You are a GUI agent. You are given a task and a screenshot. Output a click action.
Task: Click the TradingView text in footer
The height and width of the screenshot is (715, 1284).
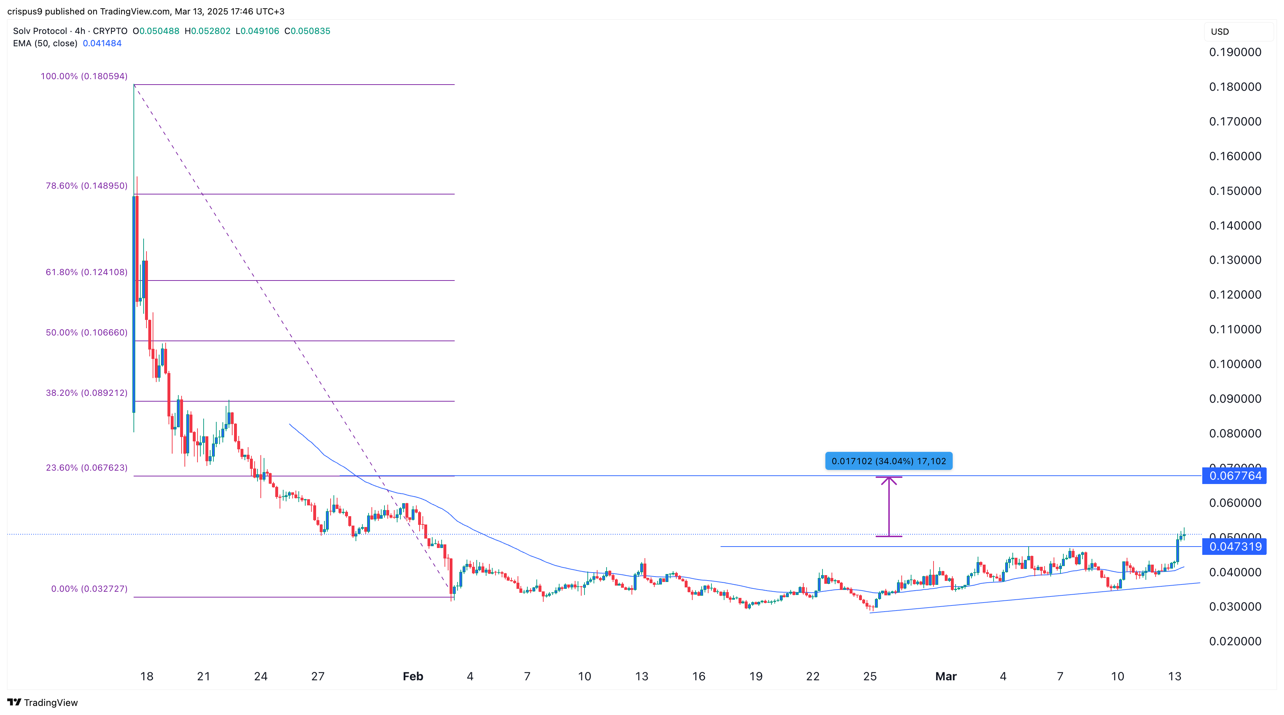click(x=51, y=703)
